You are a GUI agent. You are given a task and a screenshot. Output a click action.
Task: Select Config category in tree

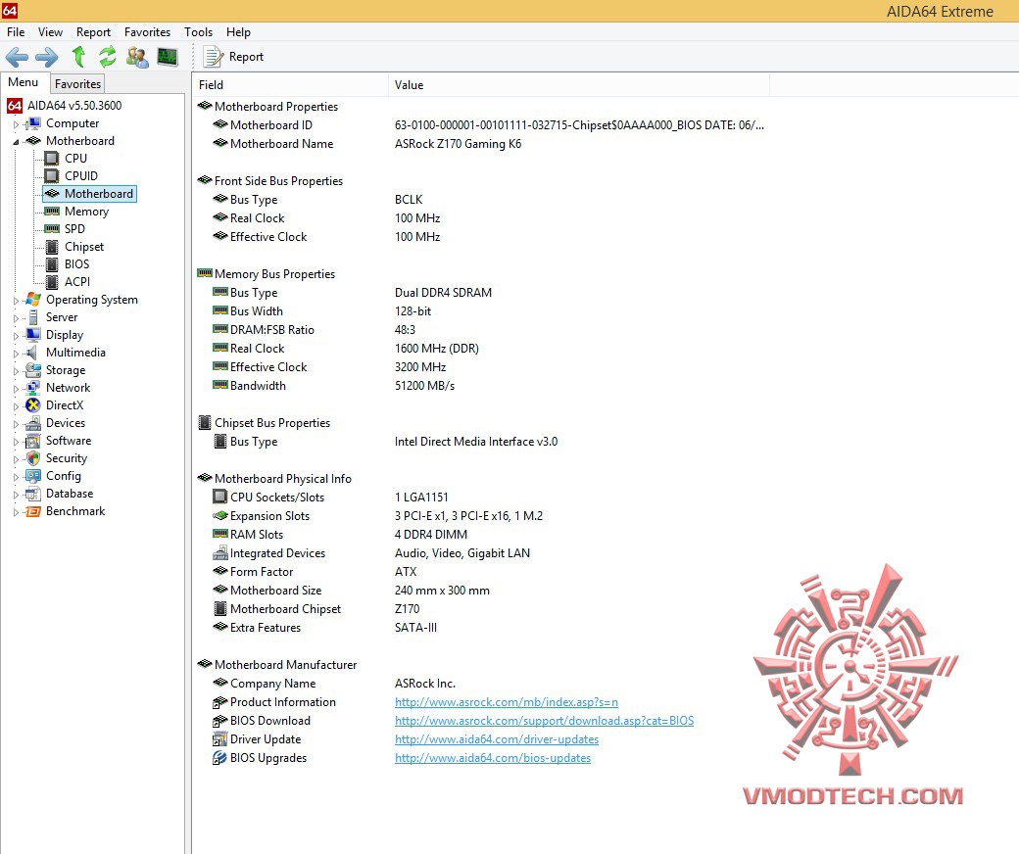[63, 476]
